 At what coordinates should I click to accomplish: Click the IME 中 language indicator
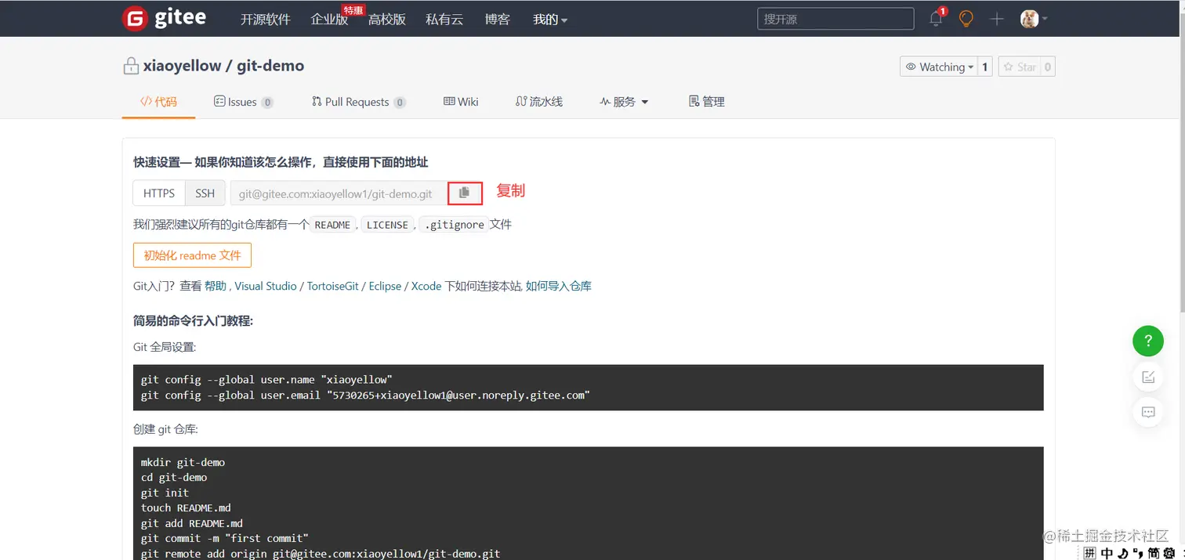[x=1107, y=553]
